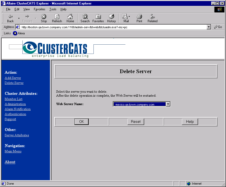
Task: Open the Mail dropdown arrow
Action: [x=129, y=17]
